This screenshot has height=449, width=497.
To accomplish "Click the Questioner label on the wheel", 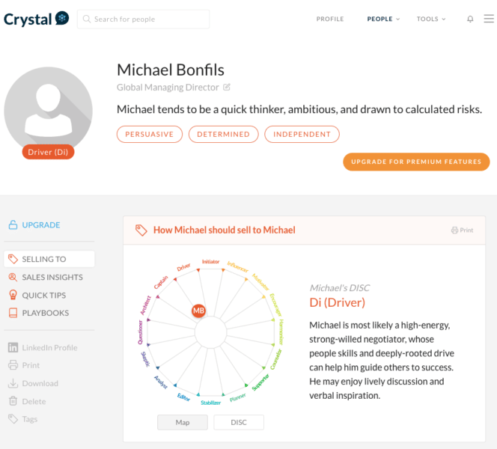I will (x=140, y=332).
